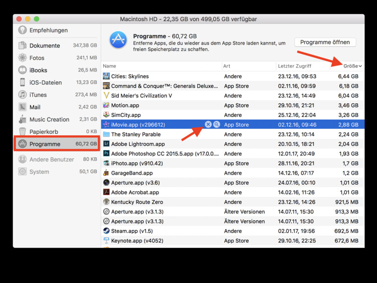Sort list by Art column header
The image size is (377, 283).
tap(227, 66)
